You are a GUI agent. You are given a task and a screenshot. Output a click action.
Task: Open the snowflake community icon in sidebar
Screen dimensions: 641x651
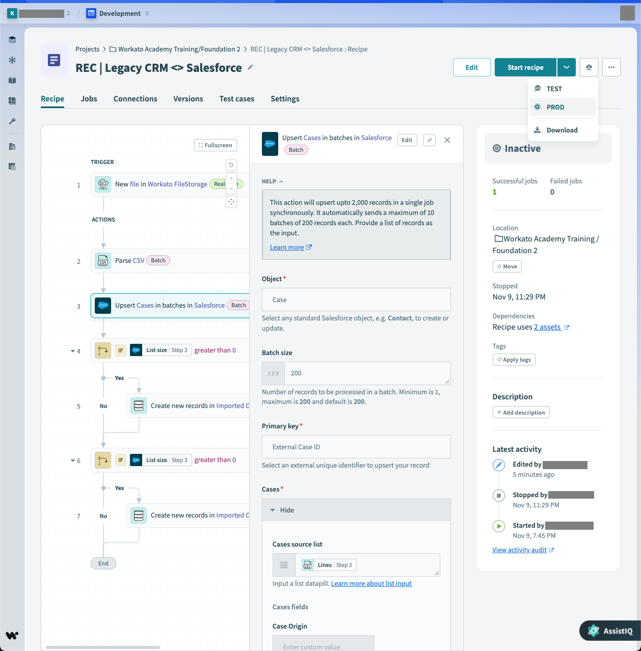point(12,60)
